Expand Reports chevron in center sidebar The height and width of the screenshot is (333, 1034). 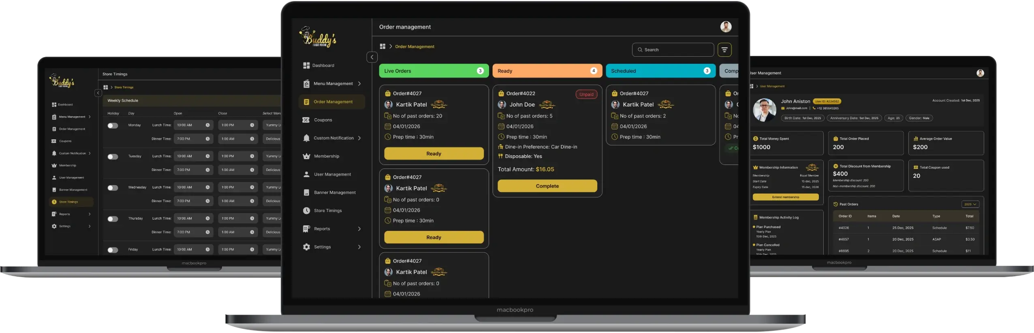(x=359, y=229)
